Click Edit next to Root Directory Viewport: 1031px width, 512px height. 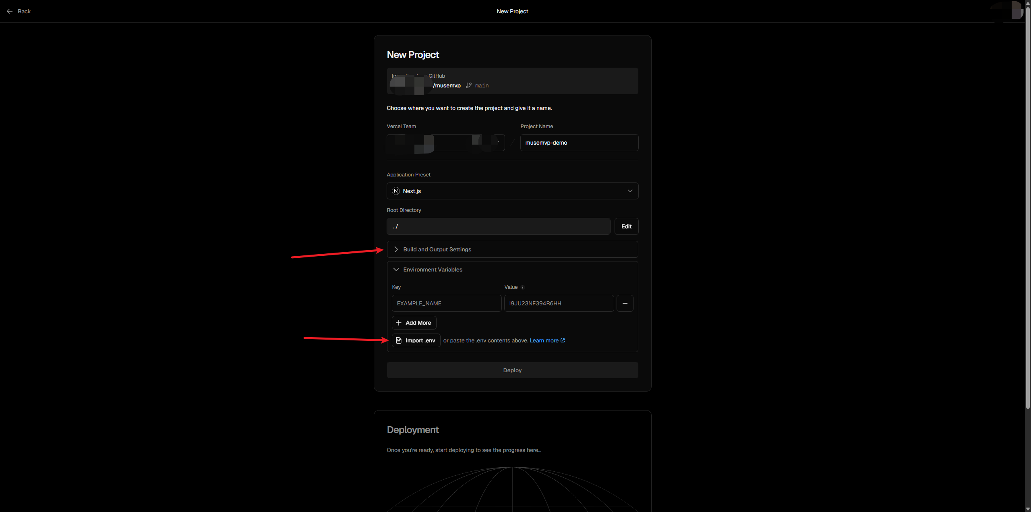(x=626, y=226)
